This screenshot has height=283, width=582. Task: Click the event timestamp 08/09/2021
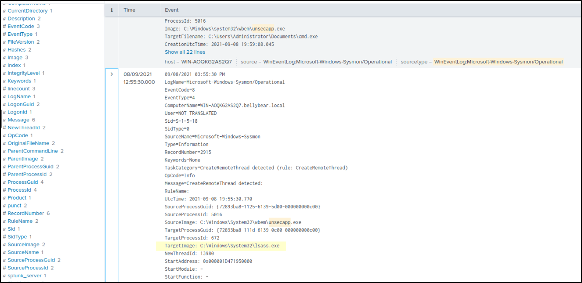pos(138,74)
